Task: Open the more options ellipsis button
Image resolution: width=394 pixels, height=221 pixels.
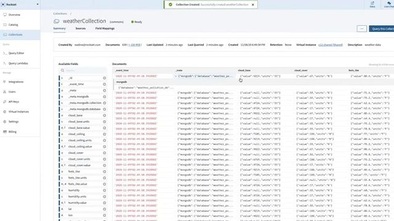Action: [361, 29]
